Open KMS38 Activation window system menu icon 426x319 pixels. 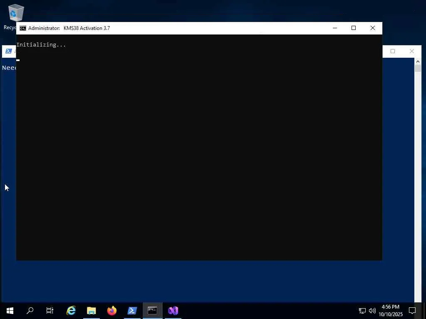pyautogui.click(x=23, y=28)
